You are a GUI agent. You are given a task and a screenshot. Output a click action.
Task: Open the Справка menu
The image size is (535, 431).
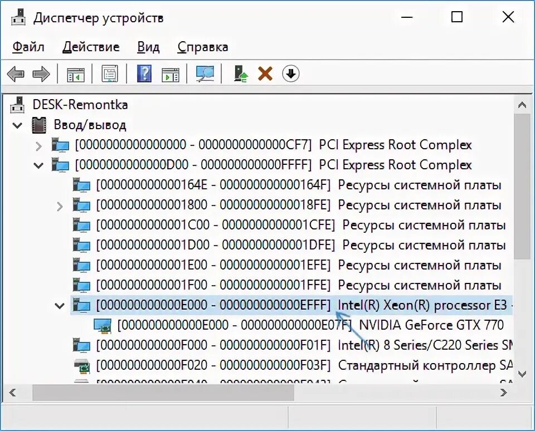pos(203,47)
